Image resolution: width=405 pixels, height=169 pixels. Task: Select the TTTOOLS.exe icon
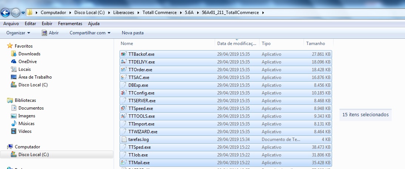coord(124,116)
